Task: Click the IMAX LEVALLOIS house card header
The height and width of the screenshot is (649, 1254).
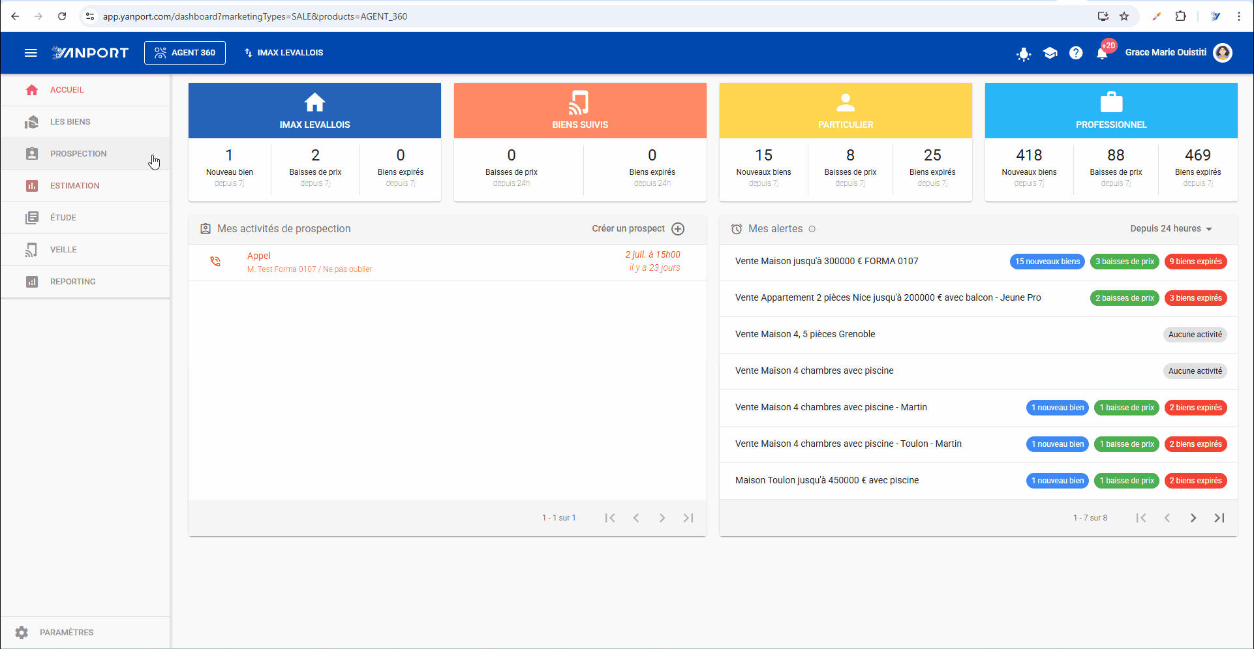Action: (314, 110)
